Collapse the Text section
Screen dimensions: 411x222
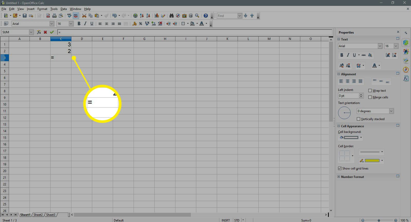pos(339,39)
